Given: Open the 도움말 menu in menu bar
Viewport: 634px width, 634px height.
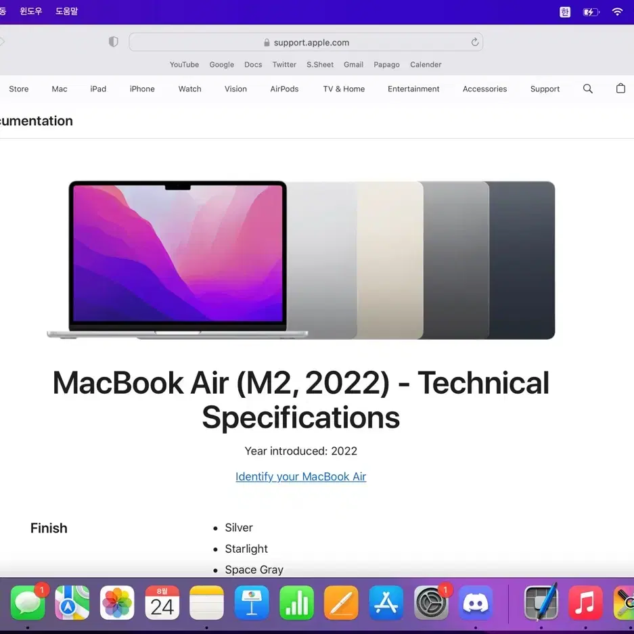Looking at the screenshot, I should [67, 12].
